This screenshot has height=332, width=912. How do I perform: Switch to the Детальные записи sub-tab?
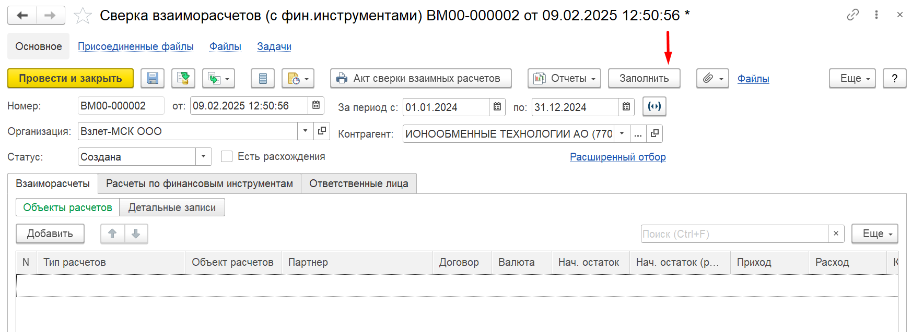(x=172, y=207)
